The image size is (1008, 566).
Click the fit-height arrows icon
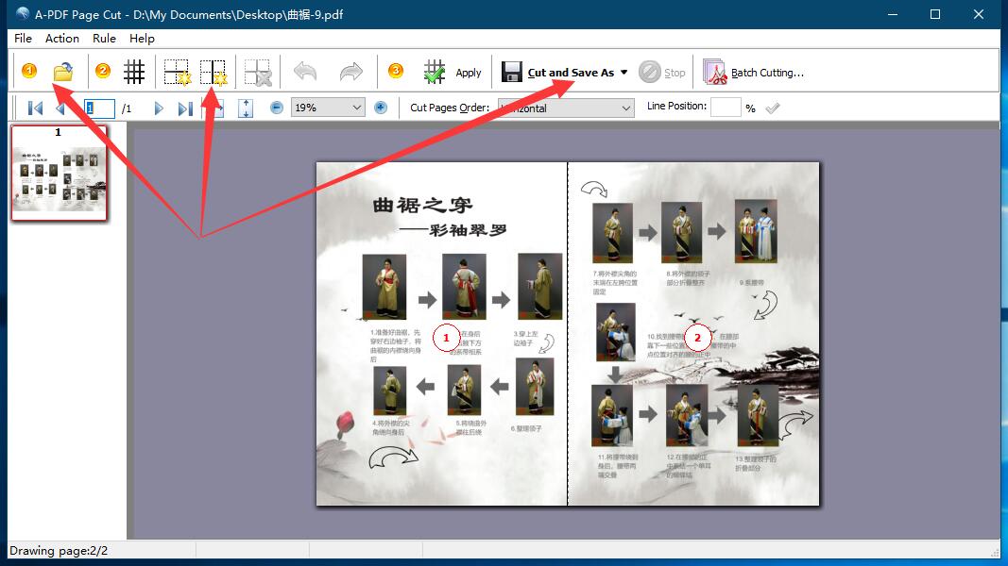pos(246,108)
